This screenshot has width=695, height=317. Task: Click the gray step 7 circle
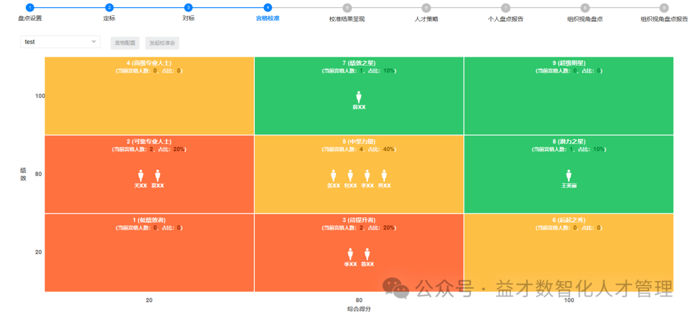pos(506,8)
